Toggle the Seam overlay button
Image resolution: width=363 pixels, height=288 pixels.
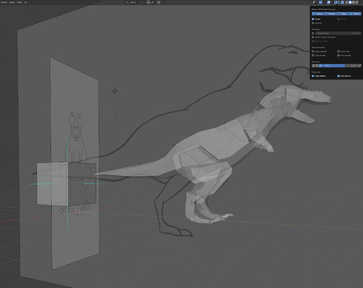click(x=343, y=14)
